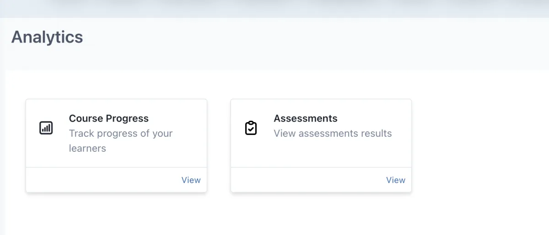549x235 pixels.
Task: Click the Analytics page heading
Action: 47,37
